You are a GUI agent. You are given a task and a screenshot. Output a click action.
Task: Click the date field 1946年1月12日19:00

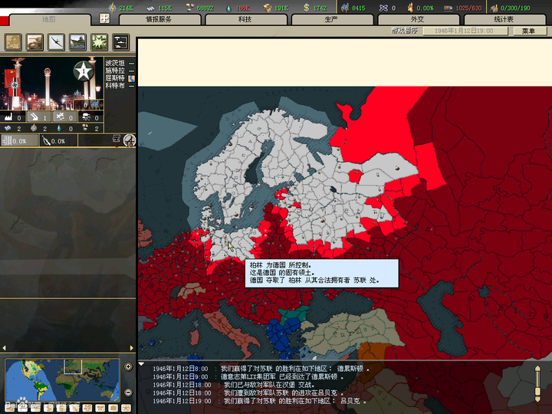point(465,31)
